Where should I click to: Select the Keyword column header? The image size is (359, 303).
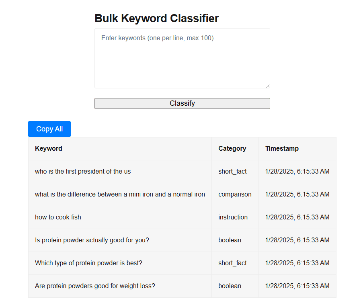tap(48, 148)
